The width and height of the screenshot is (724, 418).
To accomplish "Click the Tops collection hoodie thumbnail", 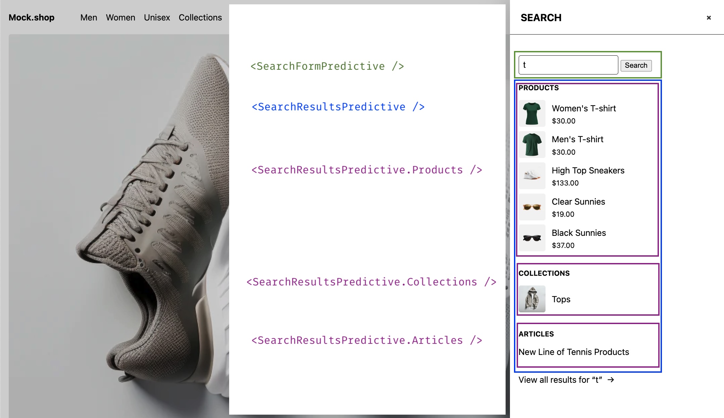I will tap(532, 299).
